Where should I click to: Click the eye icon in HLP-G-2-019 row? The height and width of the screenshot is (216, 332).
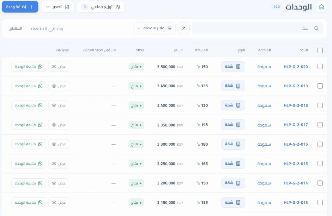pyautogui.click(x=54, y=86)
